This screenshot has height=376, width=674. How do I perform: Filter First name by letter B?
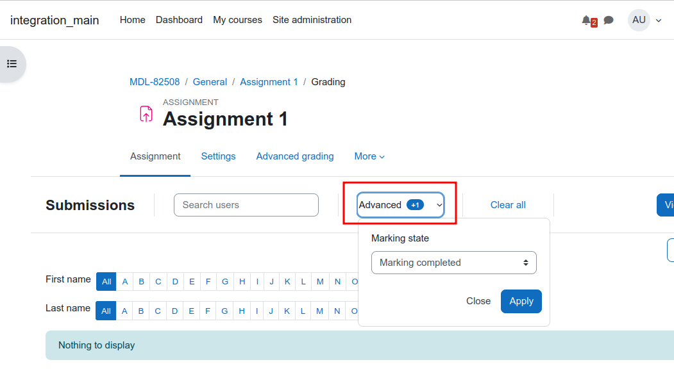(x=142, y=282)
